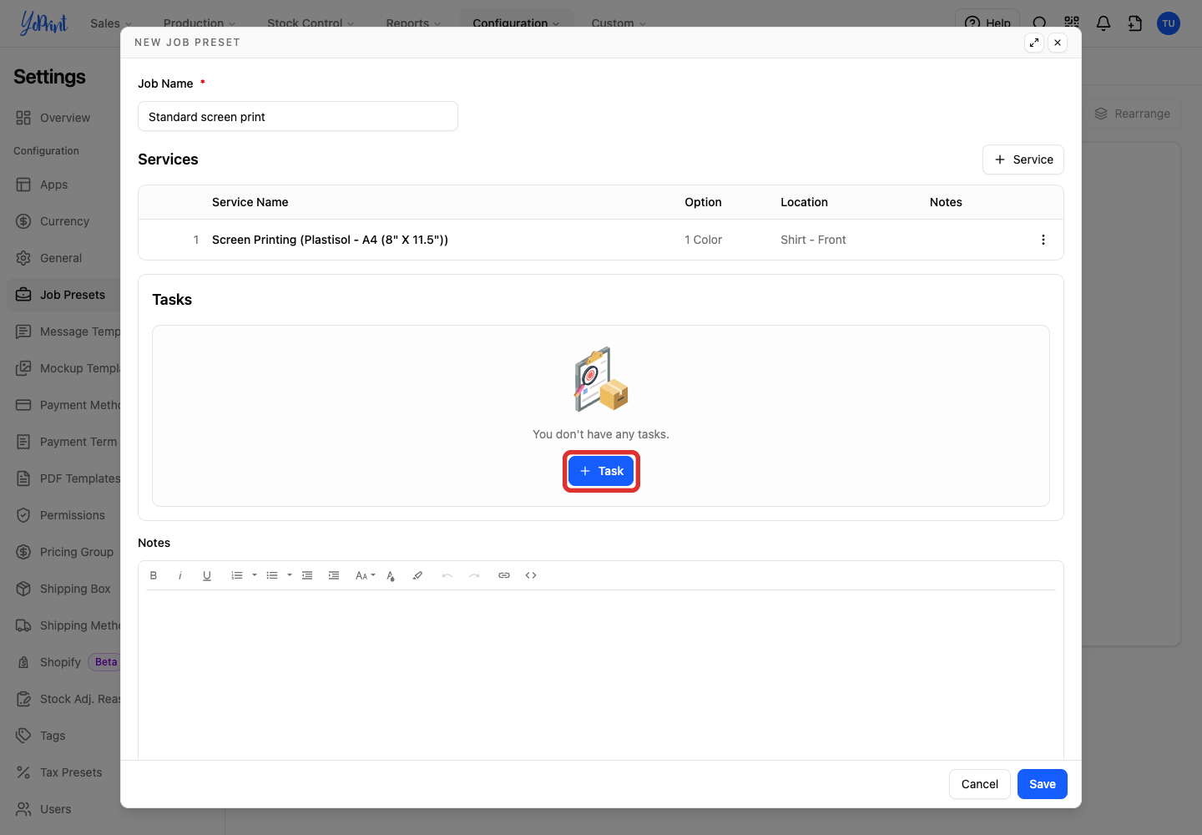This screenshot has width=1202, height=835.
Task: Open the Sales menu
Action: click(x=111, y=23)
